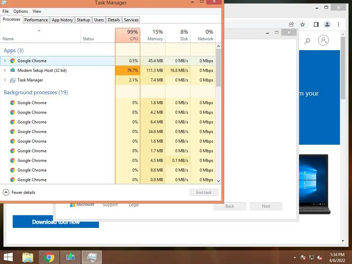The height and width of the screenshot is (264, 352).
Task: Click Chrome icon of 9.8 MB process
Action: [13, 170]
